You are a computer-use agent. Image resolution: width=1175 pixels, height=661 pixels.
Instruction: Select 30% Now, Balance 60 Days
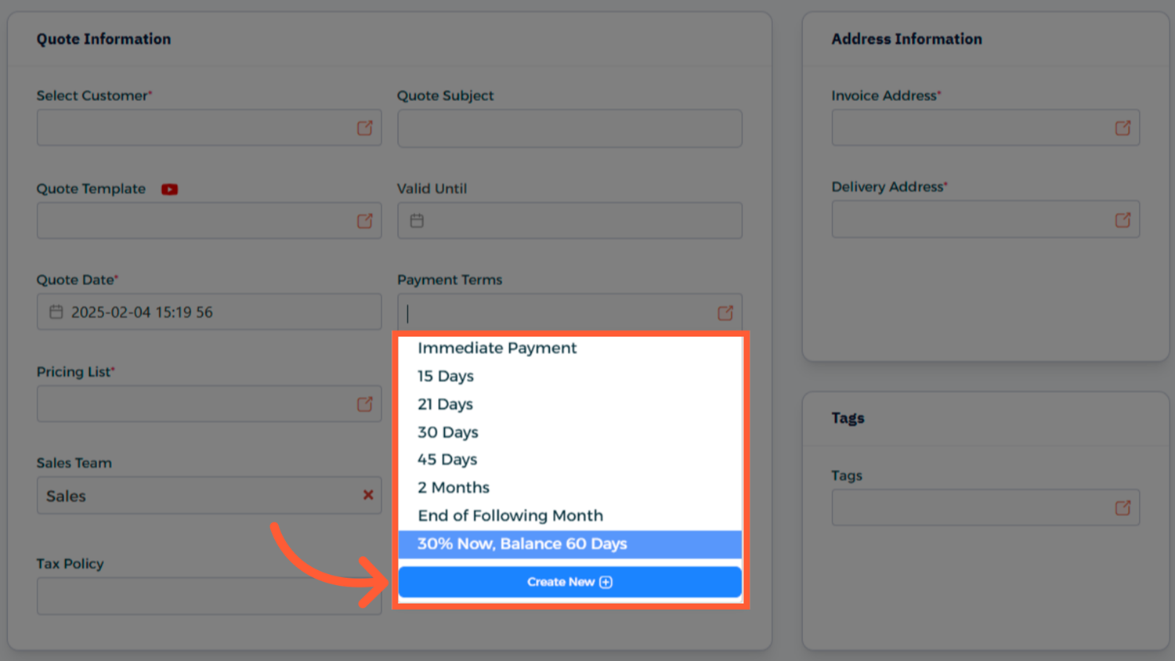click(522, 544)
